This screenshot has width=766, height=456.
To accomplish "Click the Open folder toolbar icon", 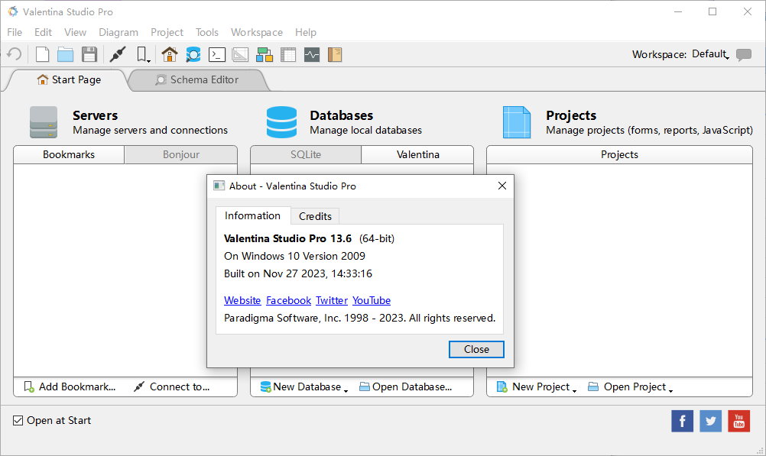I will [x=65, y=54].
